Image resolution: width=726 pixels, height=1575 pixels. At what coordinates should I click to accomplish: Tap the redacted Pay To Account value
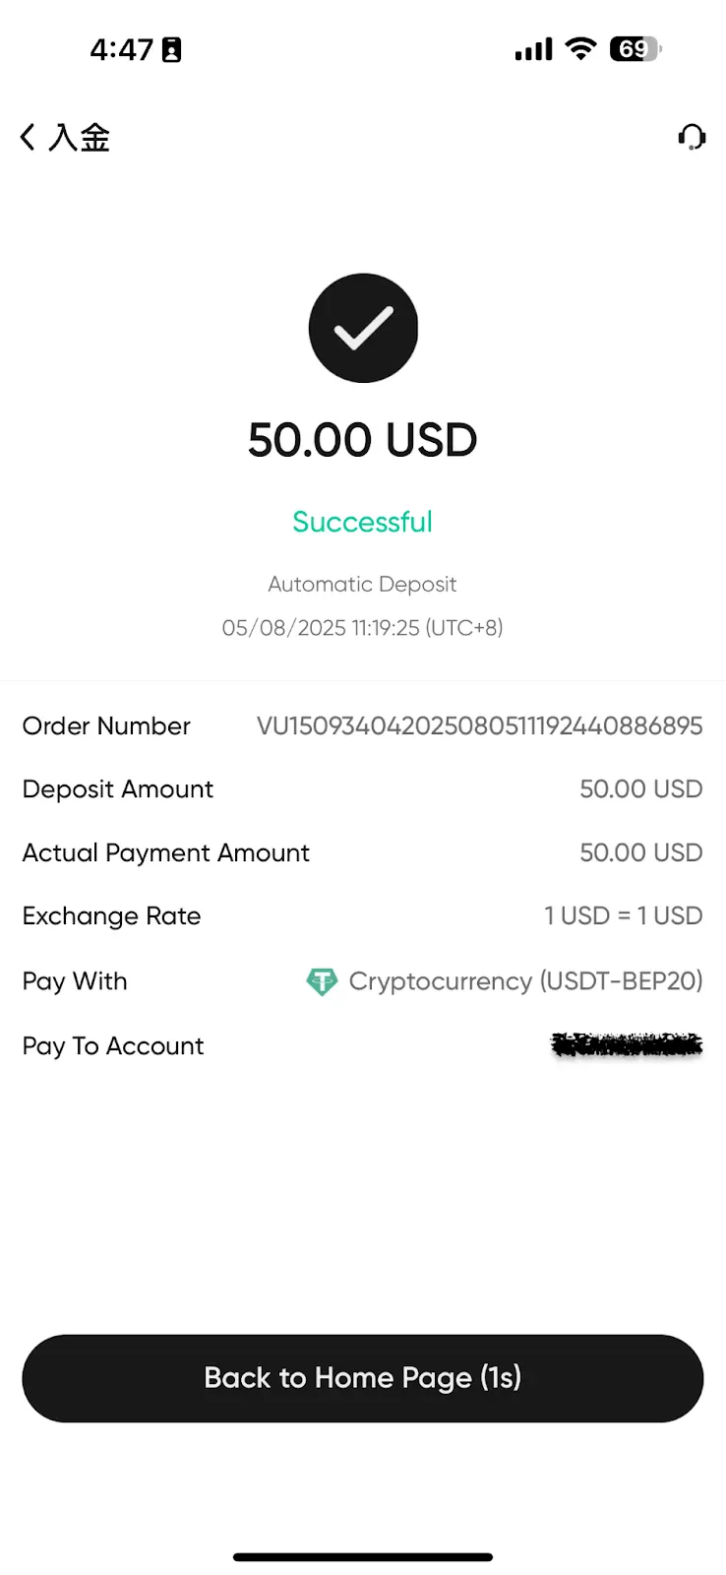pos(627,1045)
